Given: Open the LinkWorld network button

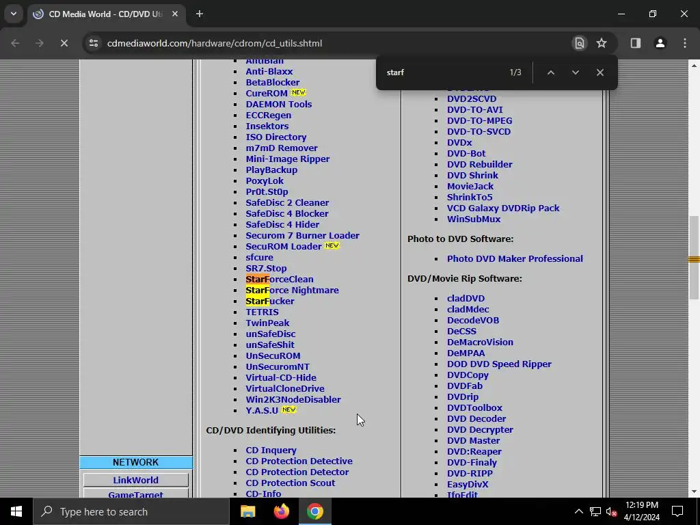Looking at the screenshot, I should [136, 481].
